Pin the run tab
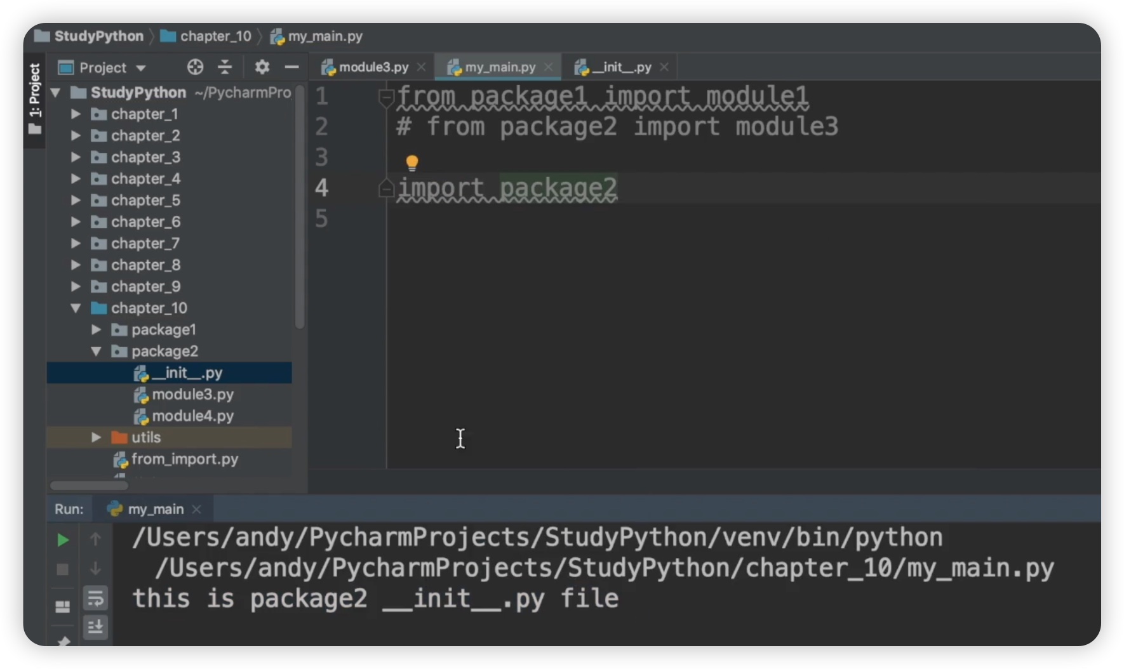Screen dimensions: 1124x669 pyautogui.click(x=62, y=641)
